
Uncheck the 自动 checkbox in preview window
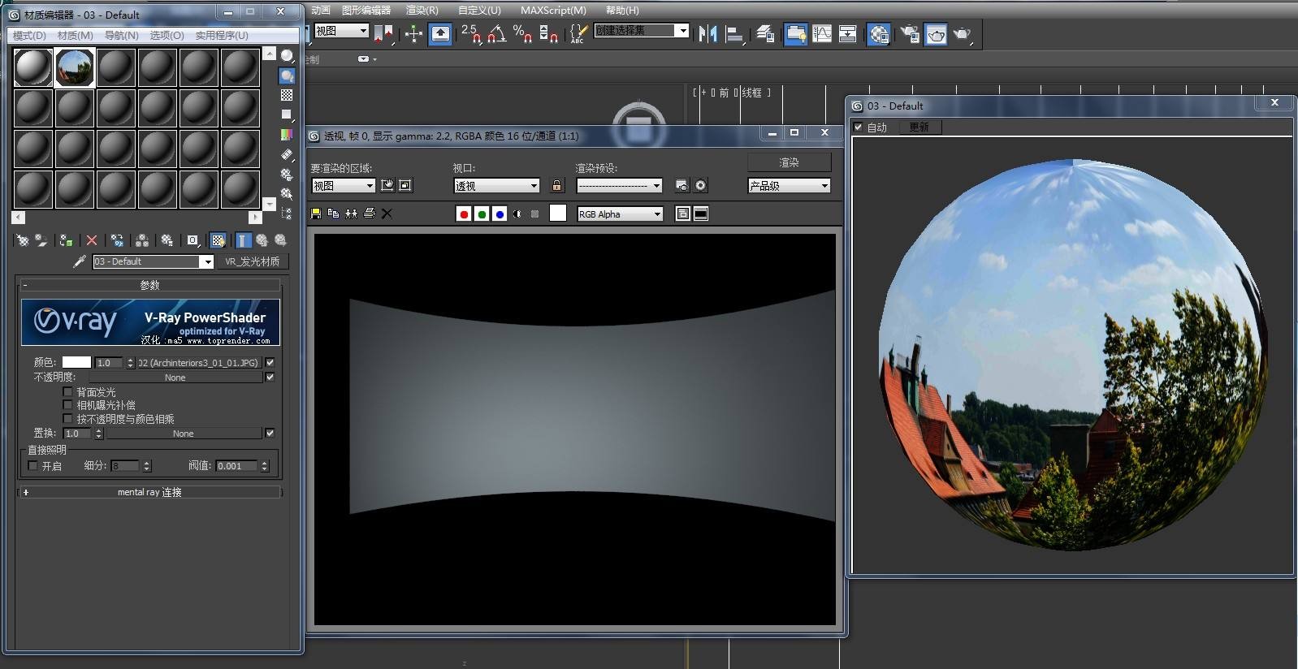click(859, 127)
